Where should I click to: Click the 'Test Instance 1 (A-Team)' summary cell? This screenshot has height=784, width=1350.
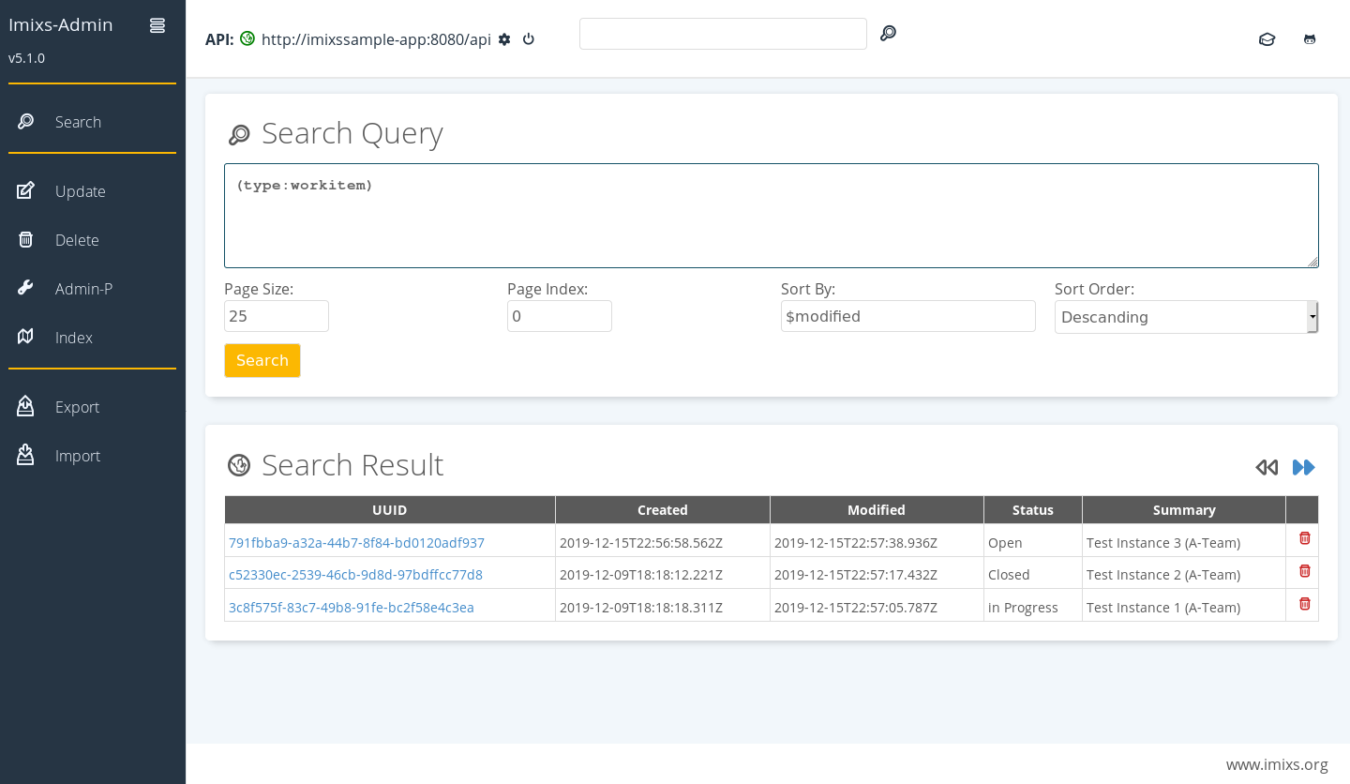[x=1184, y=605]
